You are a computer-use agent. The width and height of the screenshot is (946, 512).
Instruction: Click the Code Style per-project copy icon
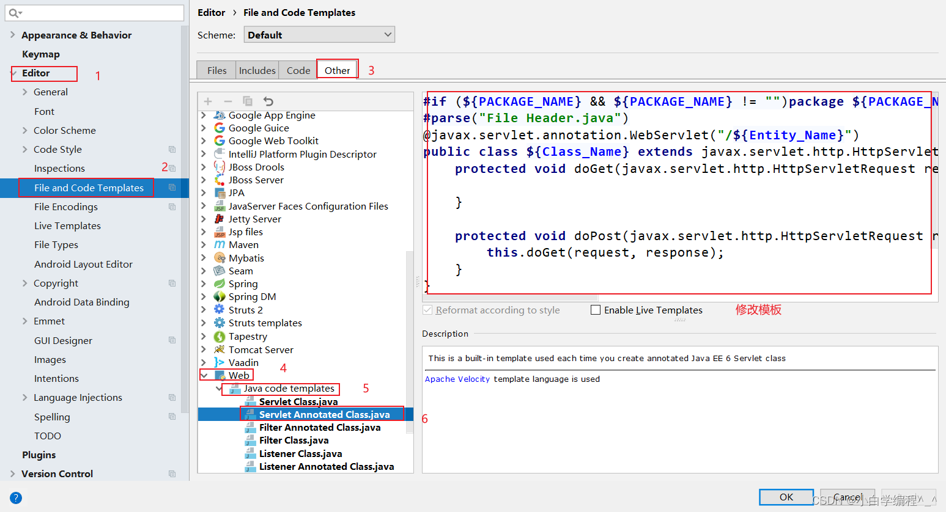pos(172,149)
